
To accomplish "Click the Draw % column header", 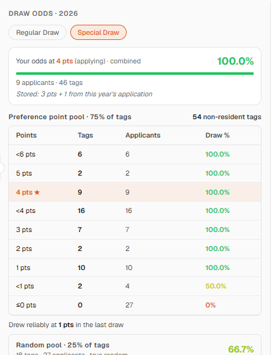I will pyautogui.click(x=217, y=136).
